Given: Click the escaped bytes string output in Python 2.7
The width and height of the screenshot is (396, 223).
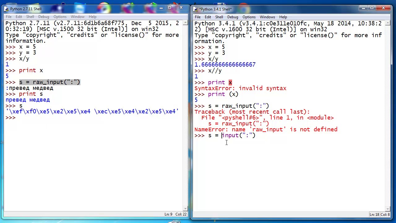Looking at the screenshot, I should click(92, 111).
